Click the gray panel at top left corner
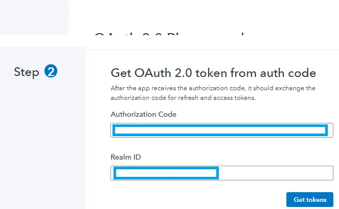 34,17
